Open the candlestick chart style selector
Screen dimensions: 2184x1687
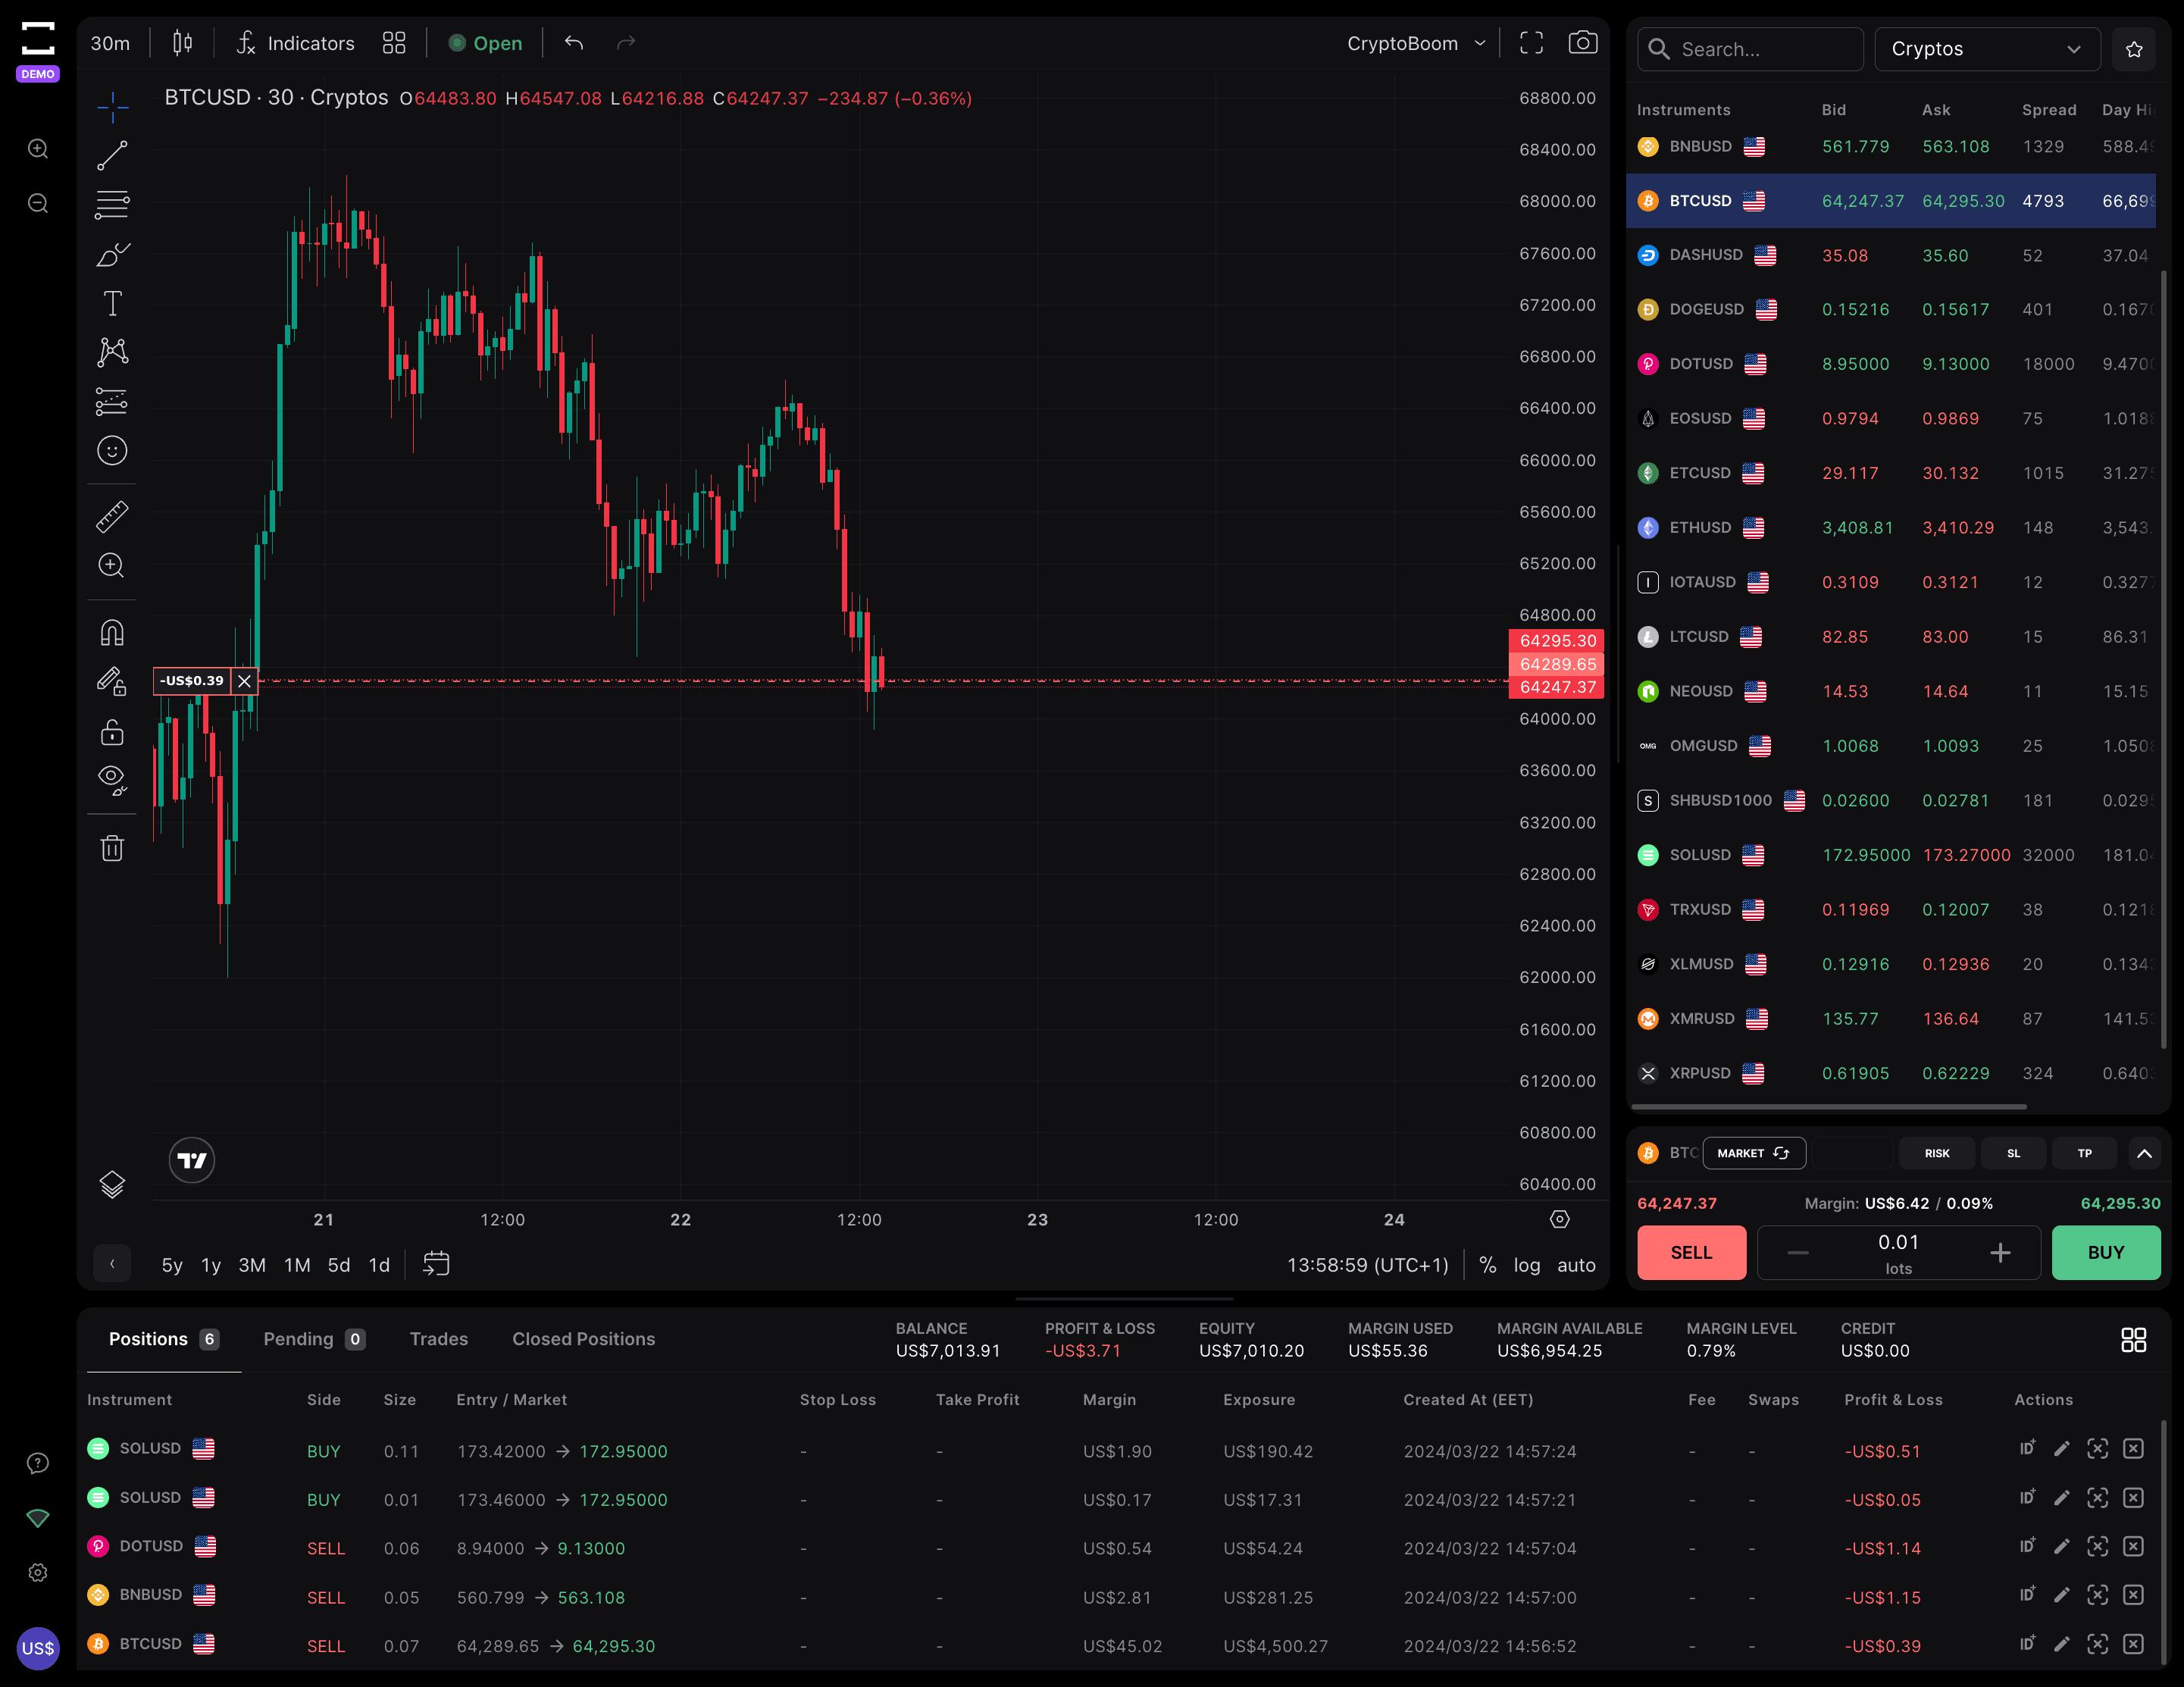tap(182, 43)
